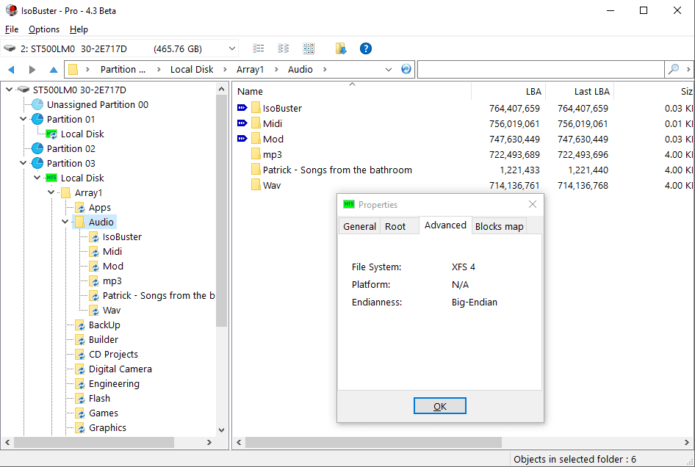The image size is (695, 467).
Task: Click the extract folder toolbar icon
Action: pyautogui.click(x=340, y=48)
